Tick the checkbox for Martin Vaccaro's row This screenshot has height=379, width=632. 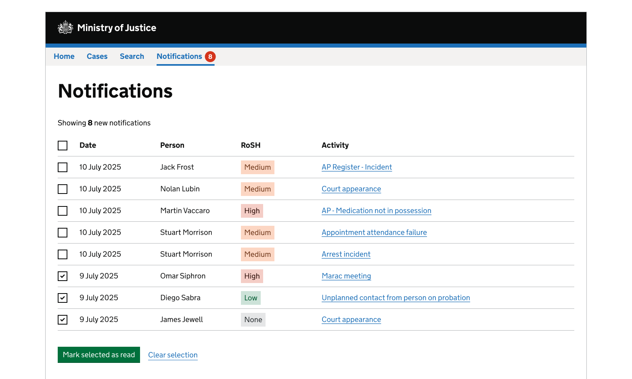[63, 211]
